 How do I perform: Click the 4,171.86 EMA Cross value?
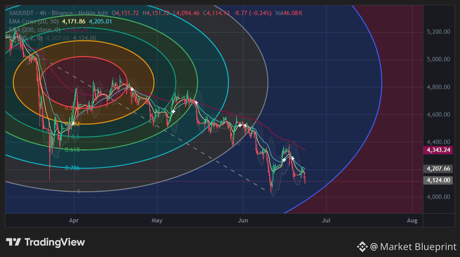coord(74,21)
